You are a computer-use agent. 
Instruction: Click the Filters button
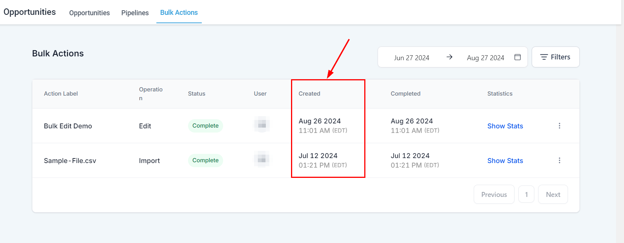[x=555, y=57]
